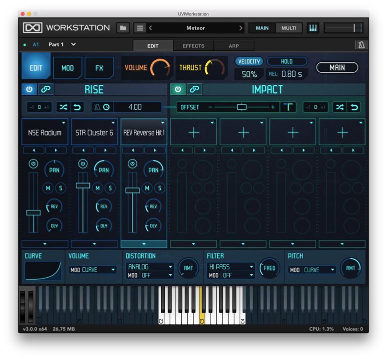Switch to the ARP tab
This screenshot has height=359, width=387.
coord(234,46)
